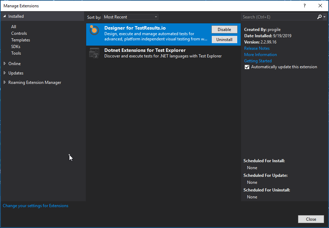Open the Sort by Most Recent dropdown
The image size is (329, 228).
tap(130, 17)
